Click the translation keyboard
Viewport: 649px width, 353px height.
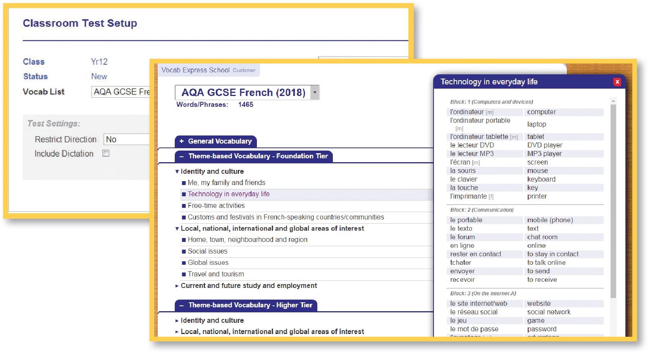[541, 179]
